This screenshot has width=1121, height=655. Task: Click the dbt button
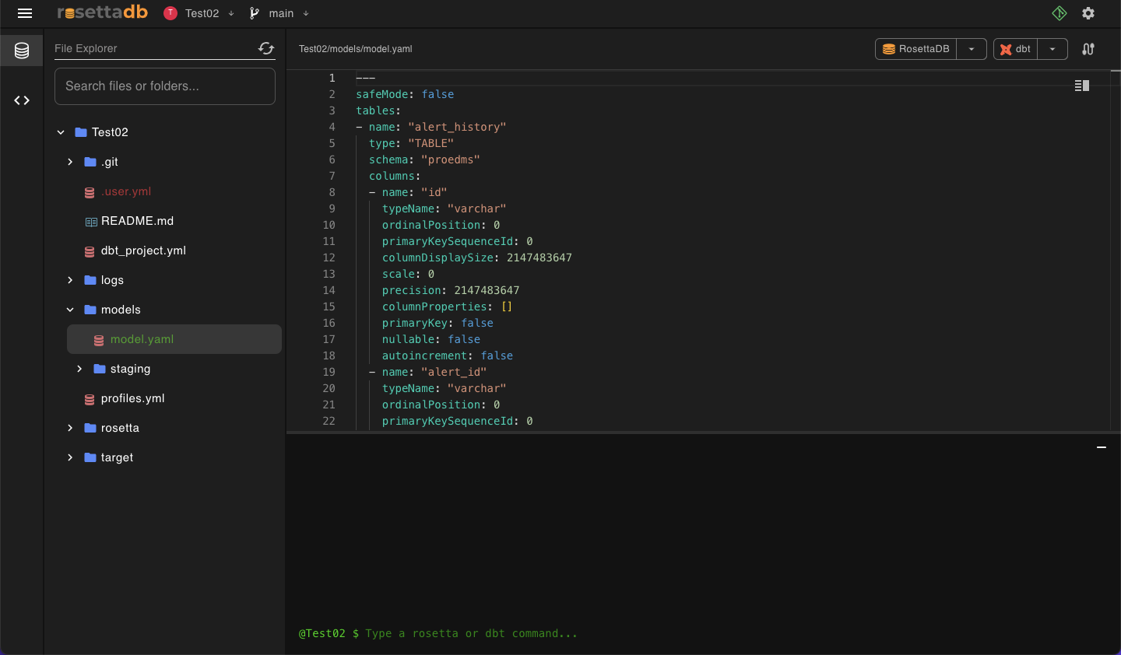1015,49
